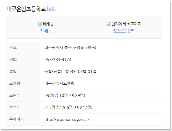The image size is (172, 131).
Task: Click the 단지에서 학교까지 label
Action: pyautogui.click(x=126, y=24)
